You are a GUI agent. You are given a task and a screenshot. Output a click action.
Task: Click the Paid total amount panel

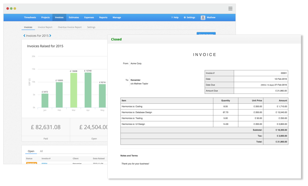[45, 127]
